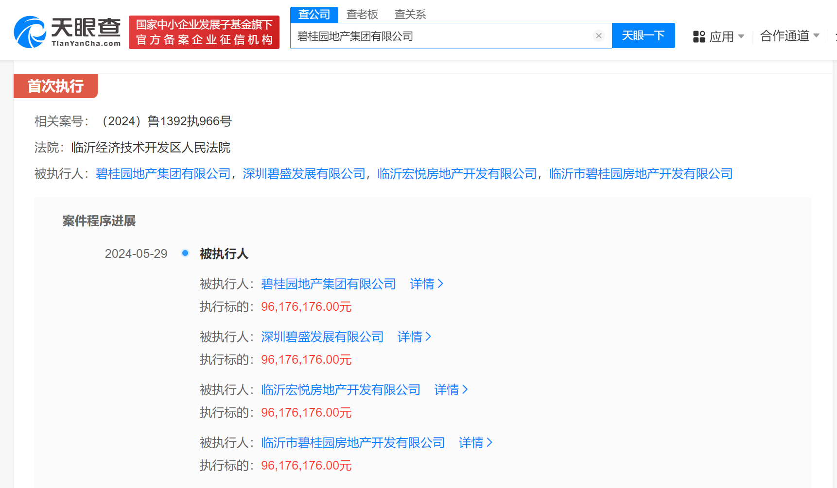The image size is (837, 488).
Task: Open the 碧桂园地产集团有限公司 link in the progress list
Action: click(x=329, y=284)
